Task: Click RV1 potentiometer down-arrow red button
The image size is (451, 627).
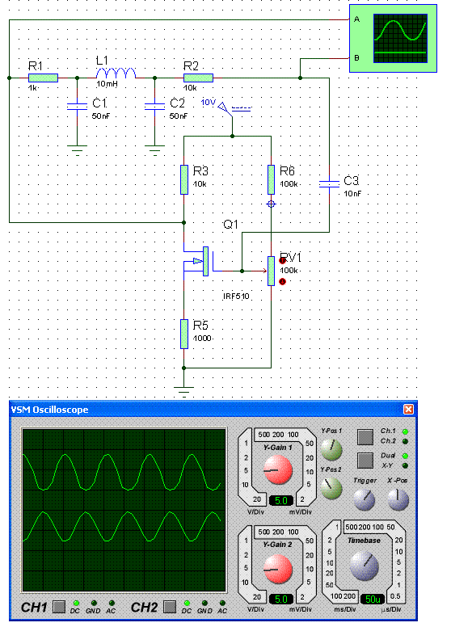Action: pos(282,281)
